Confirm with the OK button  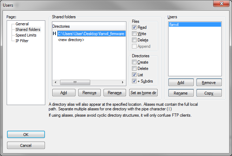click(26, 135)
